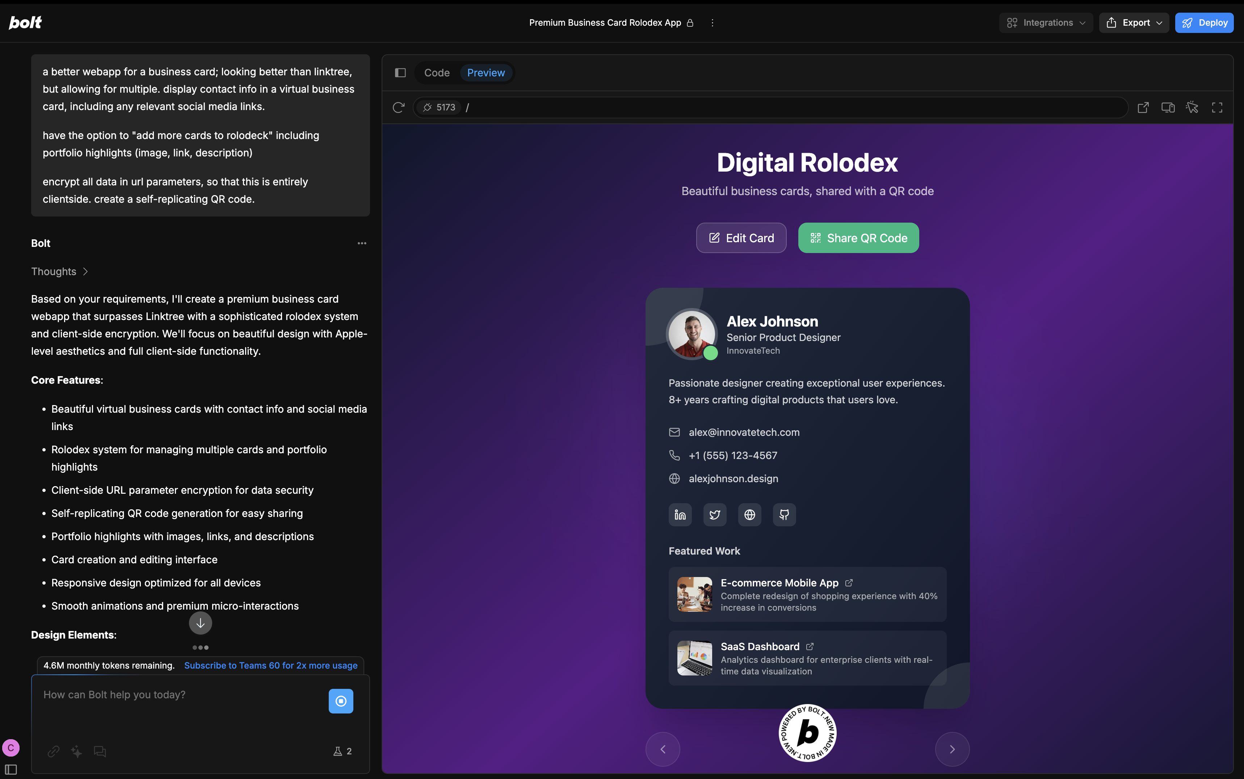This screenshot has width=1244, height=779.
Task: Select the Preview tab
Action: pyautogui.click(x=486, y=73)
